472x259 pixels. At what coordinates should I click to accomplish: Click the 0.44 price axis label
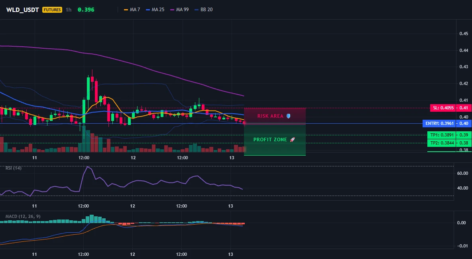(464, 50)
